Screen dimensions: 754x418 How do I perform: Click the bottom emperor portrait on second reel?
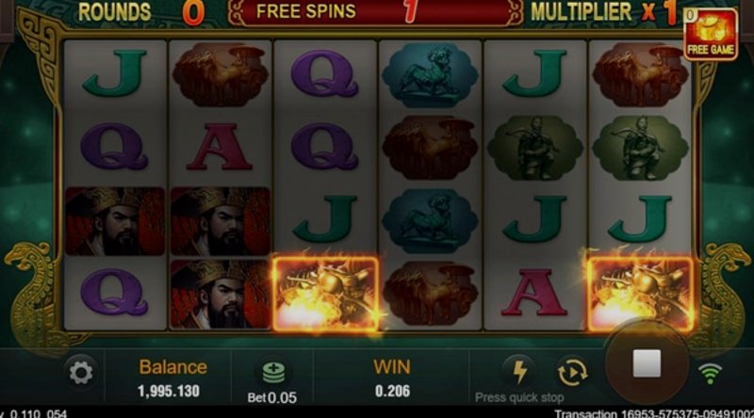220,294
